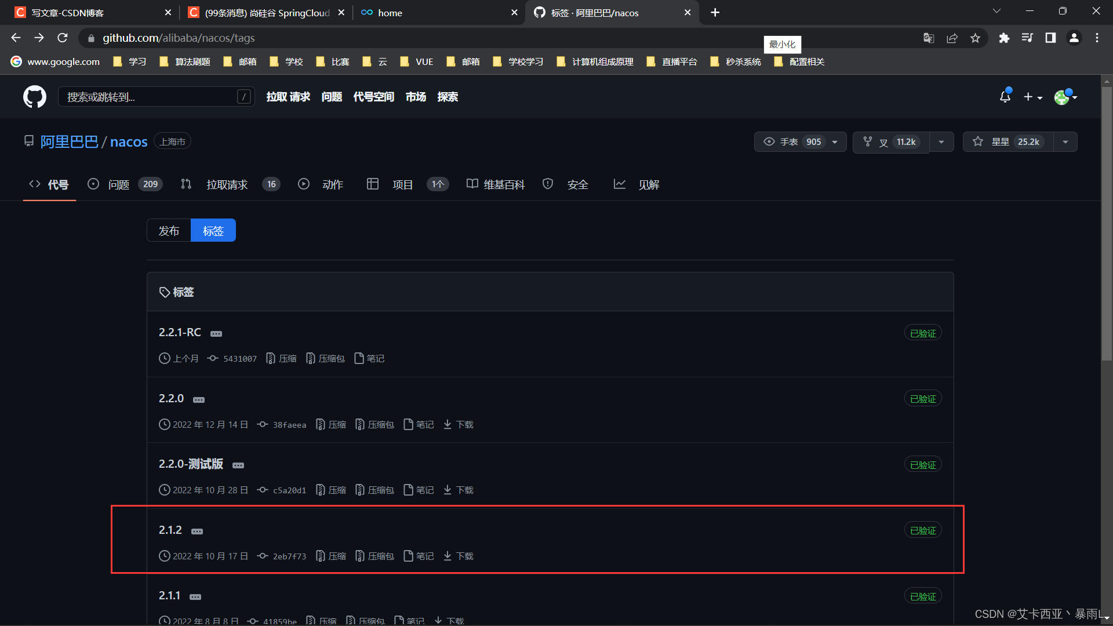The image size is (1113, 626).
Task: Open 笔记 notes for tag 2.2.1-RC
Action: click(x=369, y=359)
